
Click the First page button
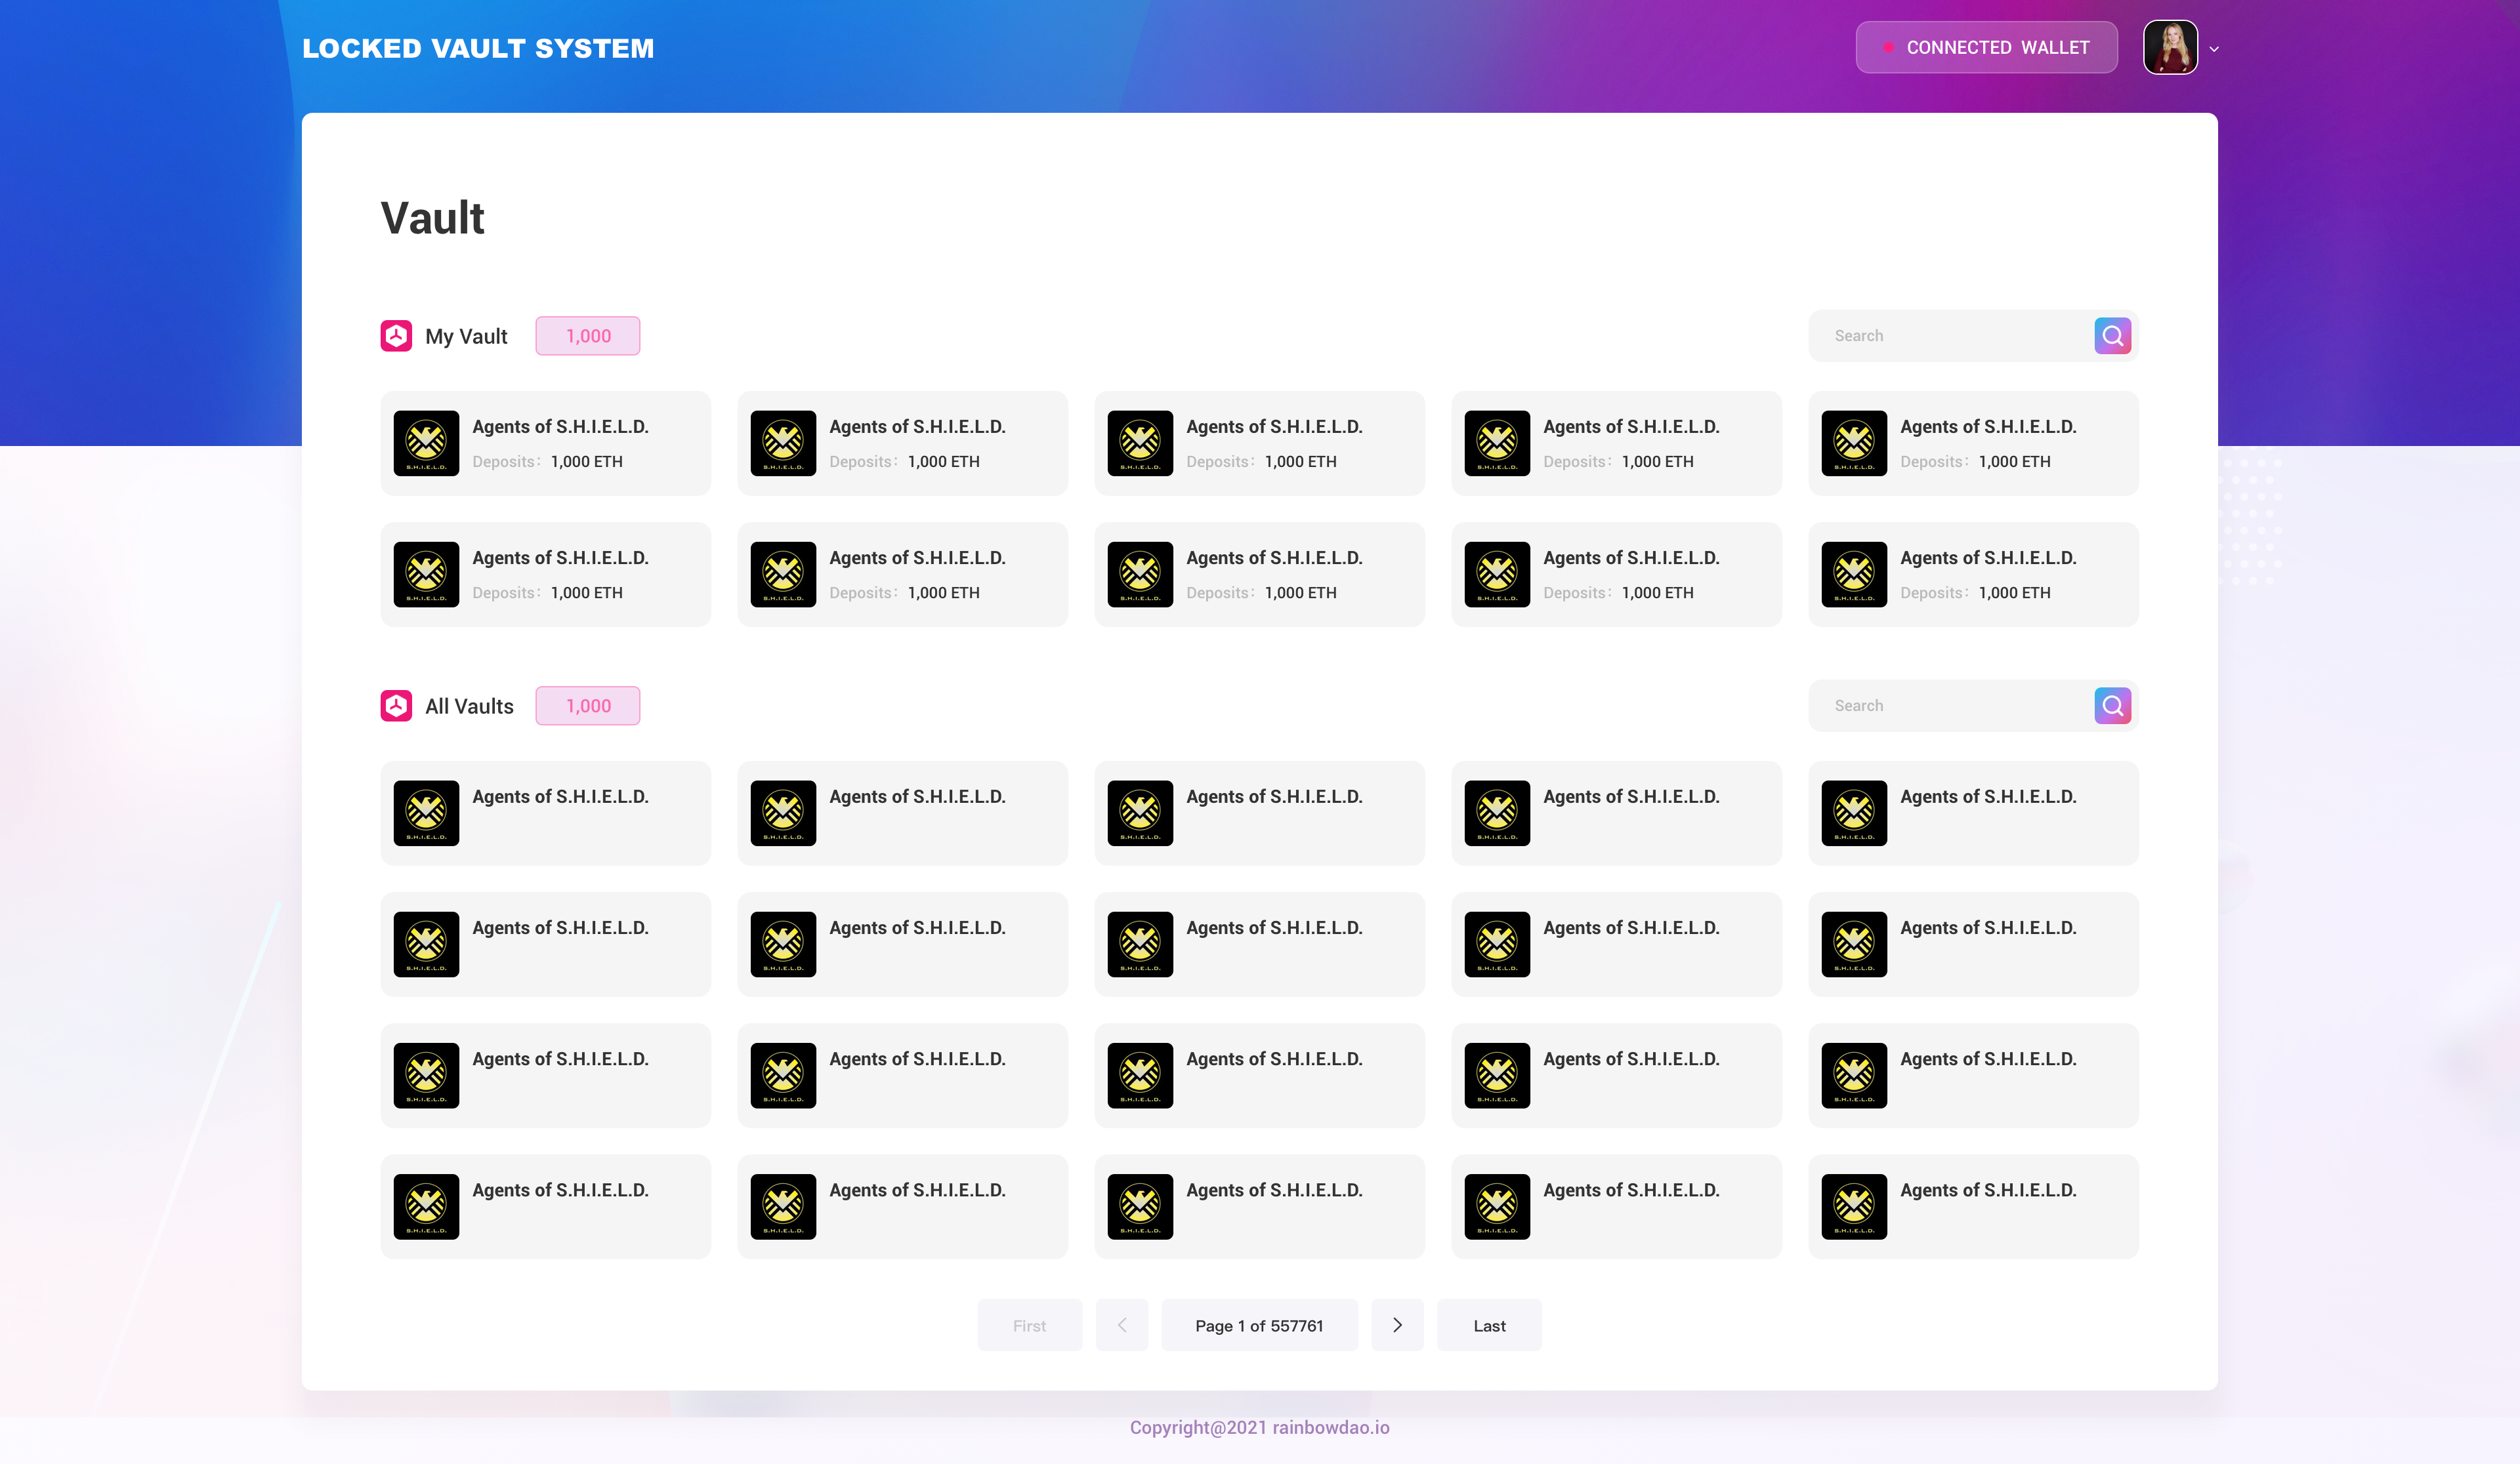point(1029,1325)
